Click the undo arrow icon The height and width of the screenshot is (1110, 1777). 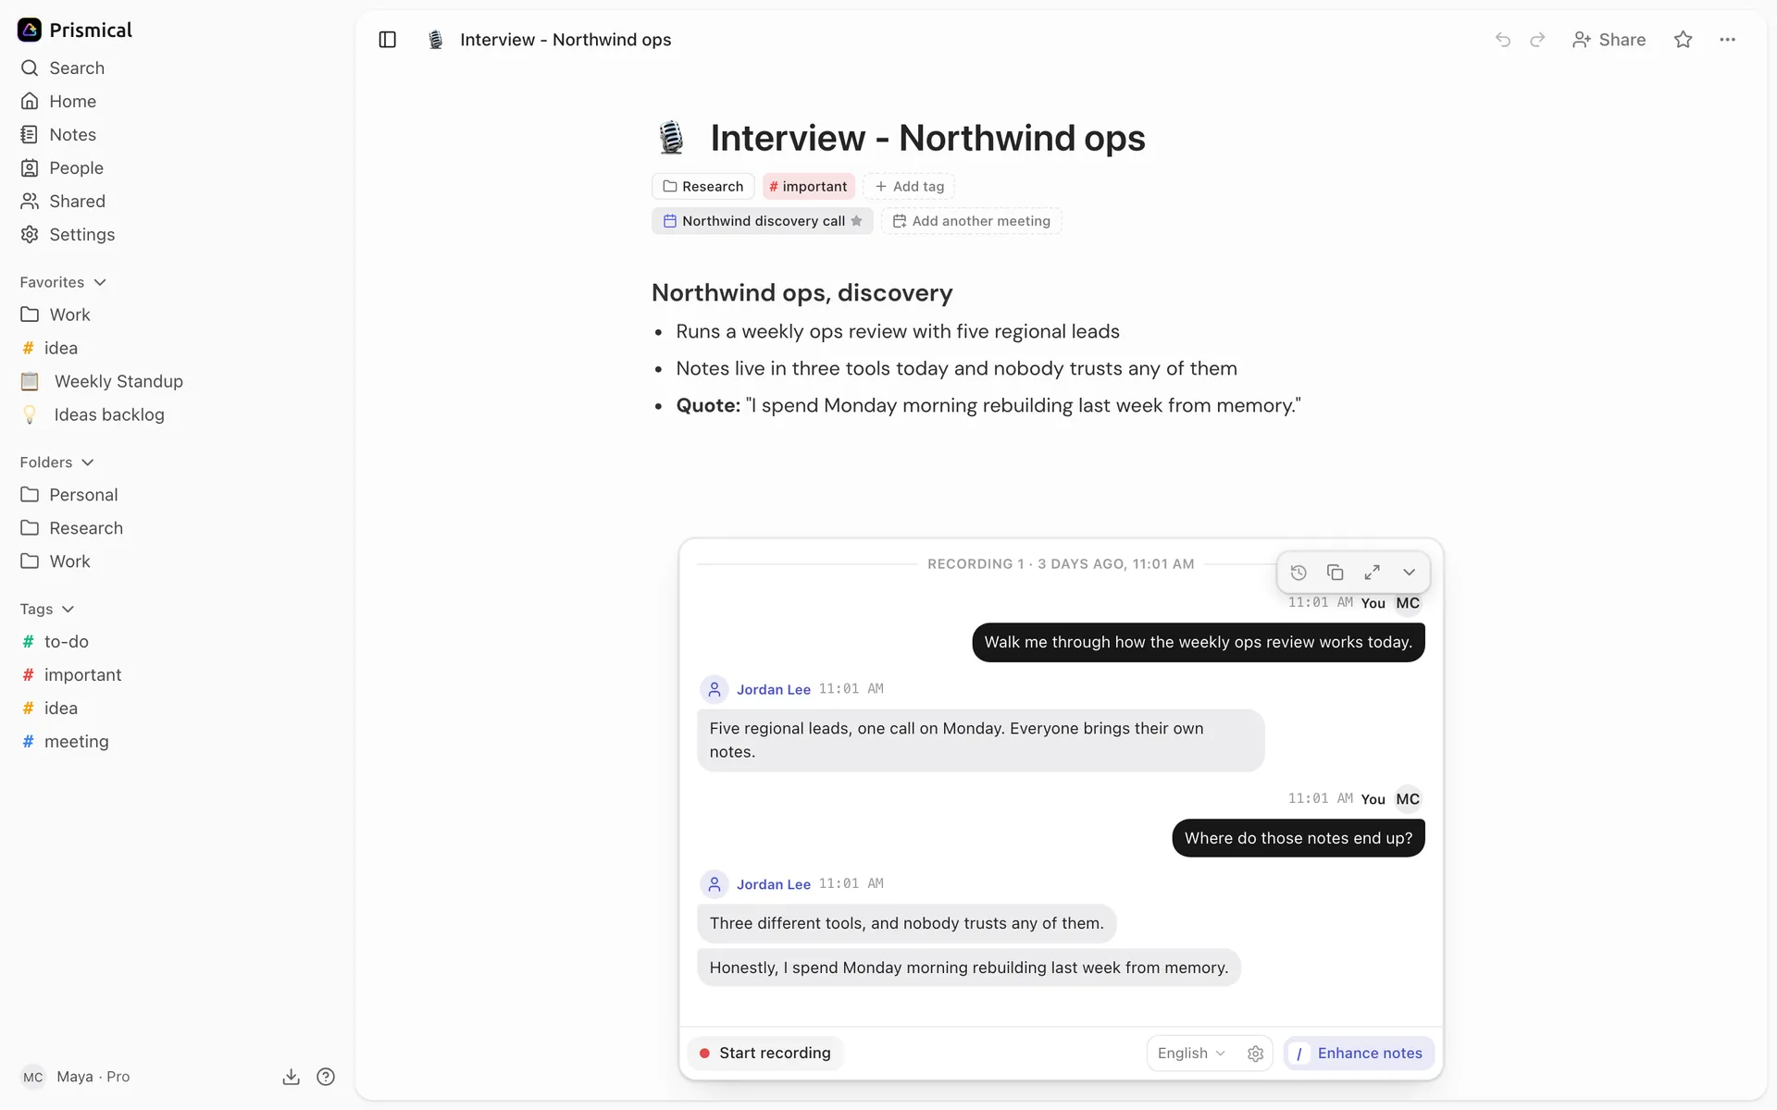point(1503,40)
